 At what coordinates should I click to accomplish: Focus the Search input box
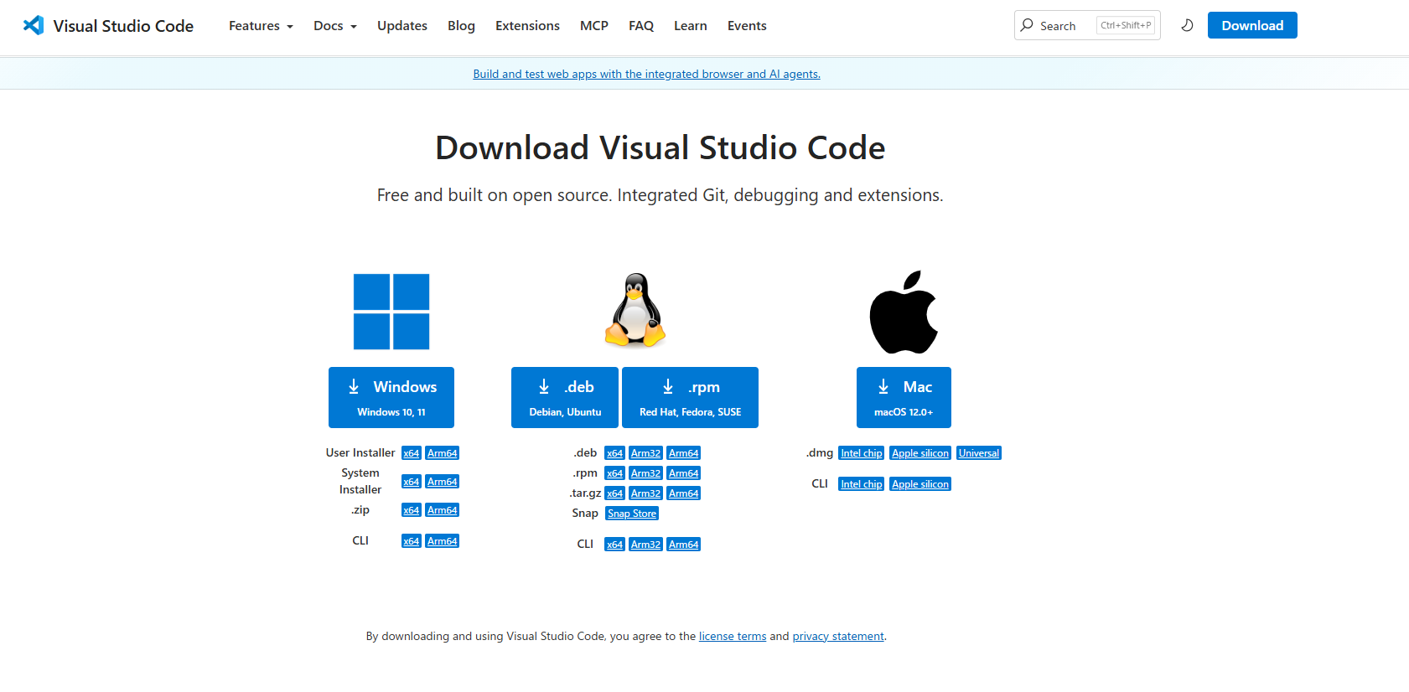coord(1087,25)
